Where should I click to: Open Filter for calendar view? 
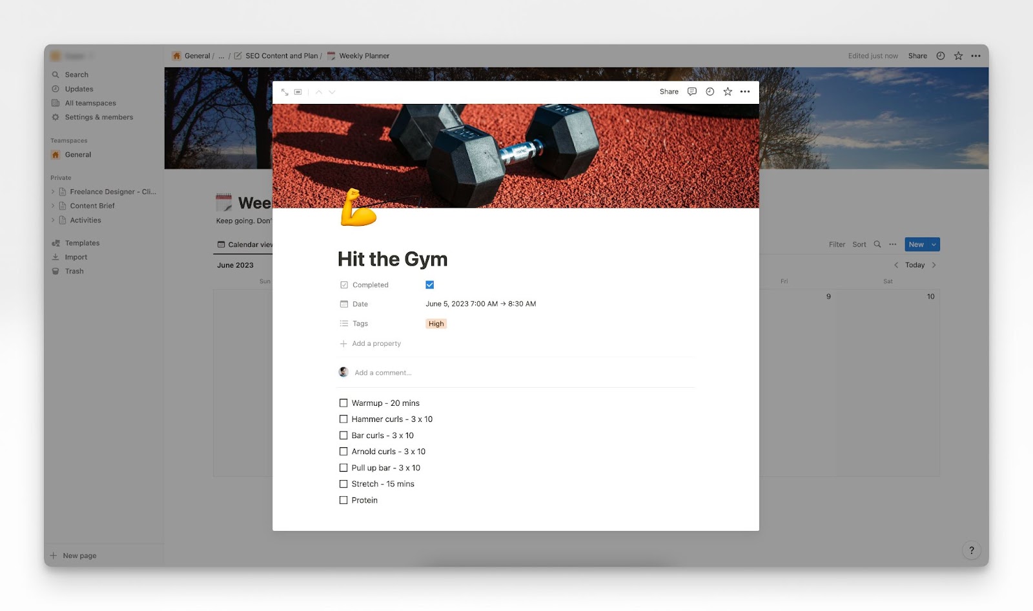click(x=837, y=245)
